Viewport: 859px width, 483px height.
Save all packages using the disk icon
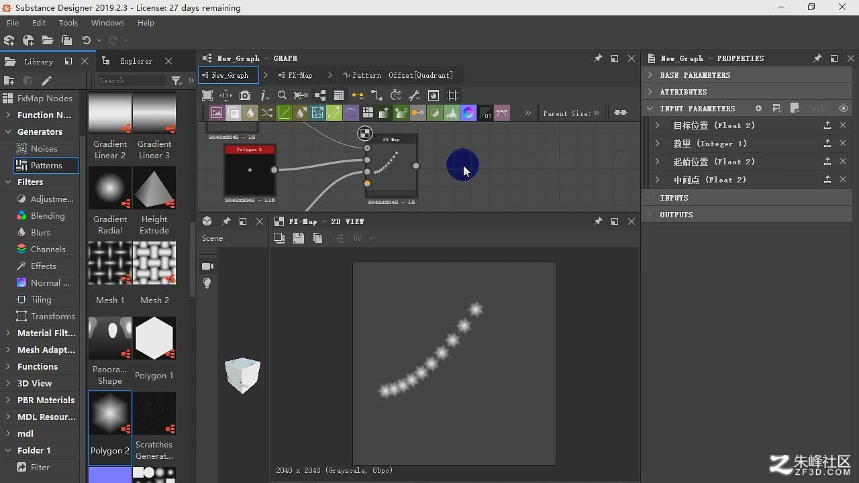click(66, 40)
